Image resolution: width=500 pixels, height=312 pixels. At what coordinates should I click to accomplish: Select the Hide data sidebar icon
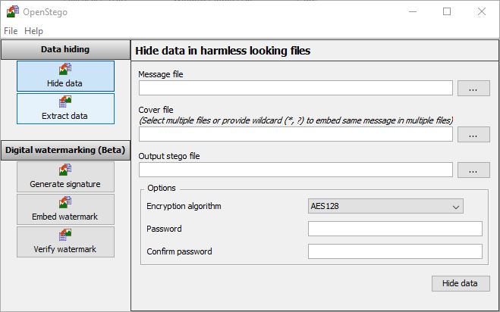pyautogui.click(x=65, y=69)
